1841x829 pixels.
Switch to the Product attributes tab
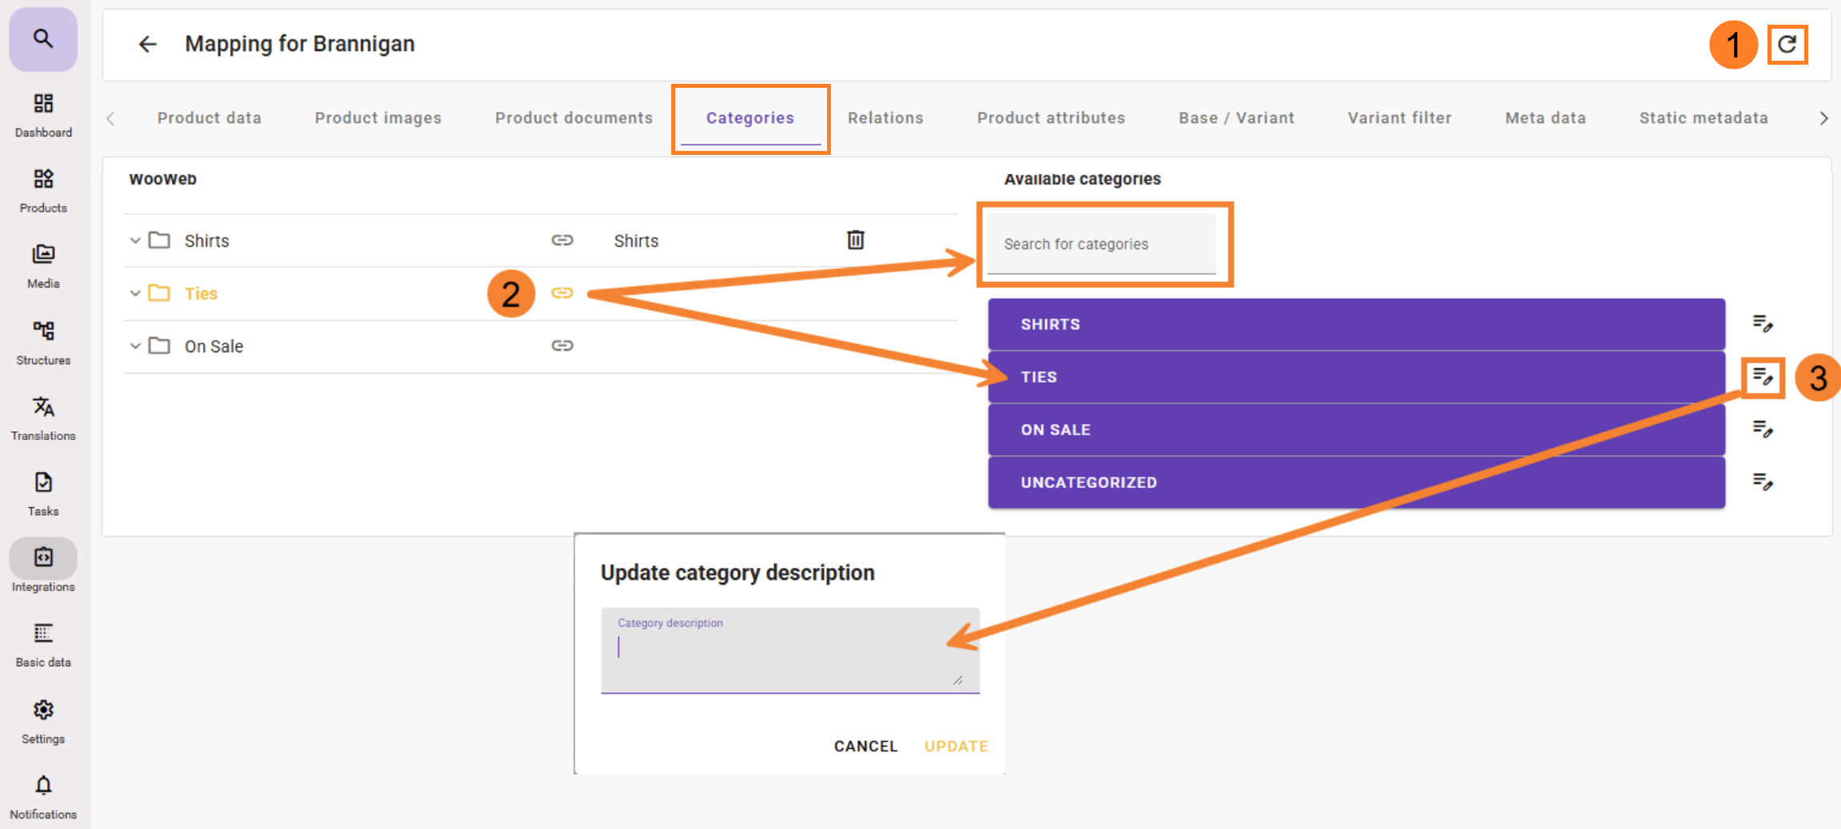[1051, 118]
